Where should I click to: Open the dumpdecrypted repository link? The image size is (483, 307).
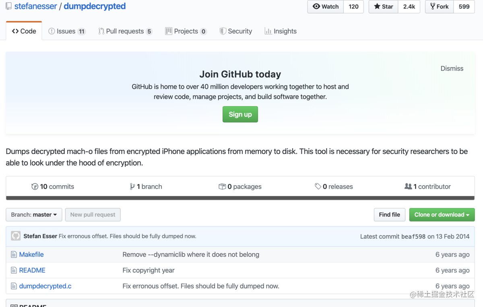pyautogui.click(x=95, y=6)
